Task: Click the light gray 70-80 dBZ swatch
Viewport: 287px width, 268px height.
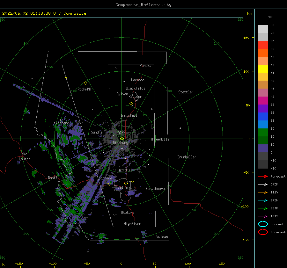Action: pyautogui.click(x=263, y=29)
